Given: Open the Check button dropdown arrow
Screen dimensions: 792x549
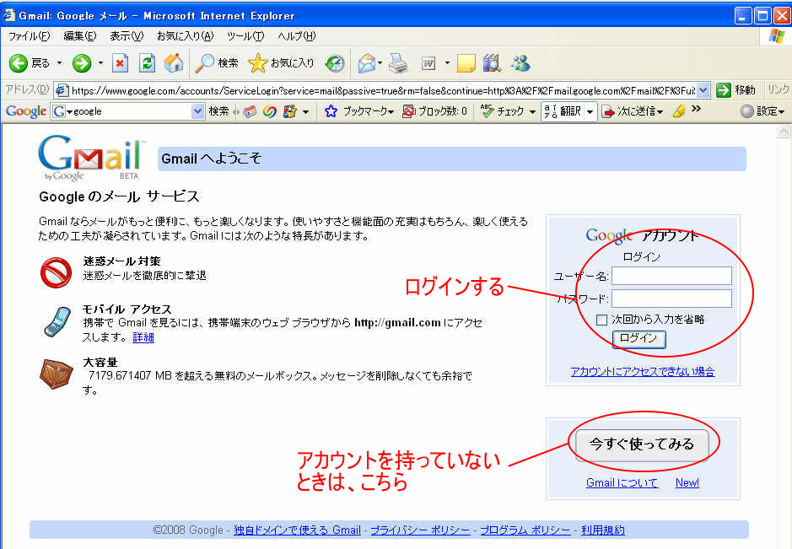Looking at the screenshot, I should [x=532, y=111].
